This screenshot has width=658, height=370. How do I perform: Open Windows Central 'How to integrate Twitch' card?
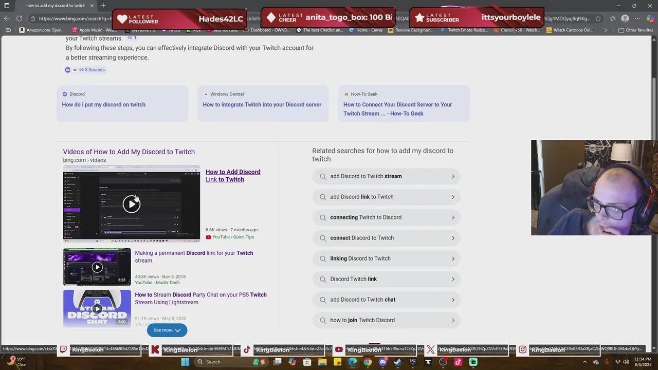tap(262, 105)
